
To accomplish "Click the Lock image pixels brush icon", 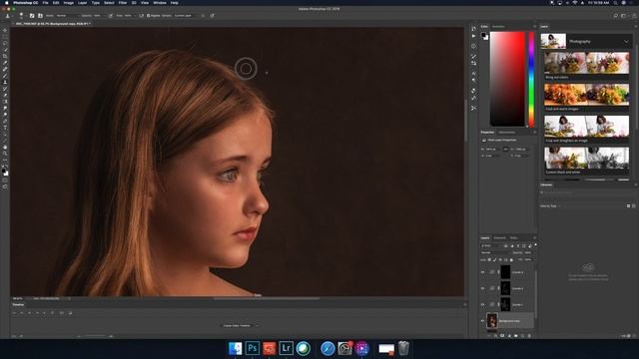I will click(x=495, y=259).
